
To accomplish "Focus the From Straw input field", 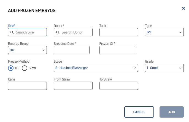I will tap(73, 86).
